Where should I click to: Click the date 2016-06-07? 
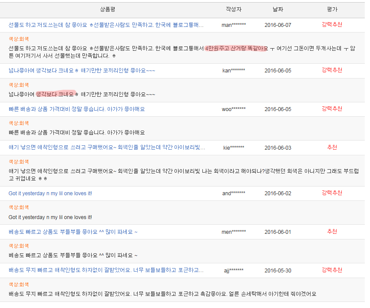(278, 25)
